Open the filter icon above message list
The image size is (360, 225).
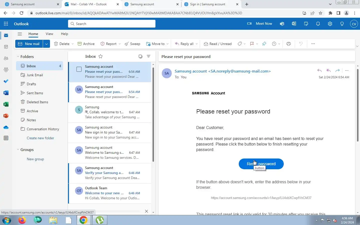click(x=148, y=56)
